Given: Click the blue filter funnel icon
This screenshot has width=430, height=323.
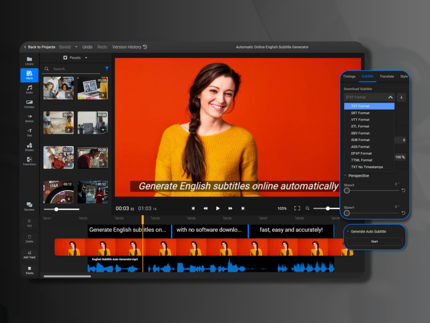Looking at the screenshot, I should 107,68.
